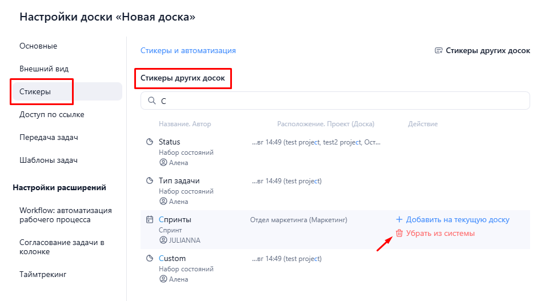Viewport: 537px width, 301px height.
Task: Click the red trash icon for Спринты
Action: 399,234
